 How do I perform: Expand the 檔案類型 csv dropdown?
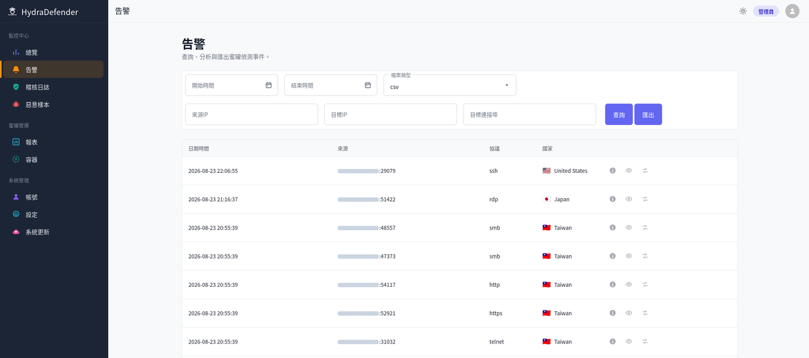(x=450, y=85)
